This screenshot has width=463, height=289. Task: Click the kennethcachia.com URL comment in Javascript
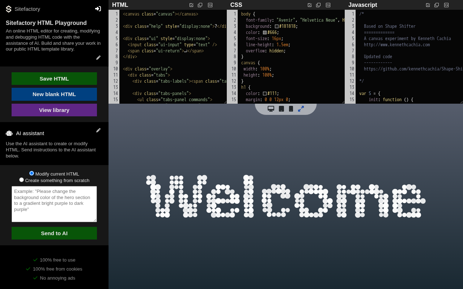[397, 45]
